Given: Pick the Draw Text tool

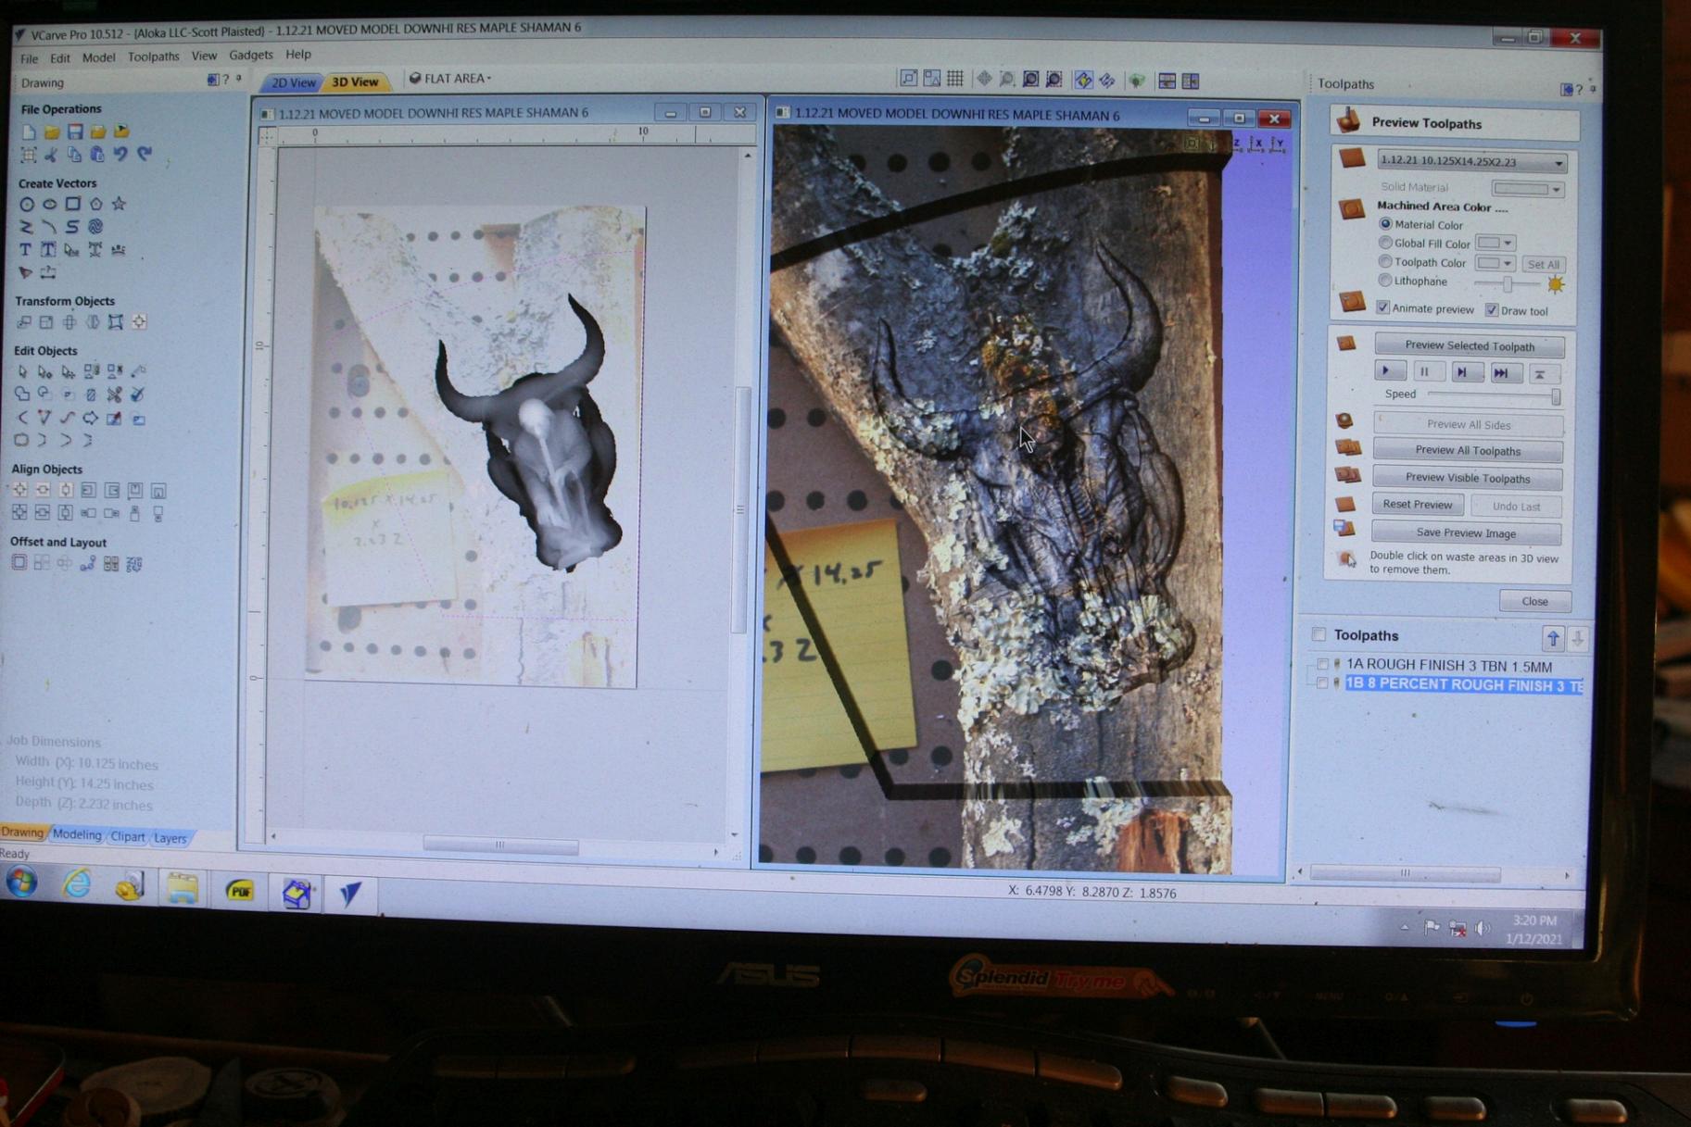Looking at the screenshot, I should (25, 250).
